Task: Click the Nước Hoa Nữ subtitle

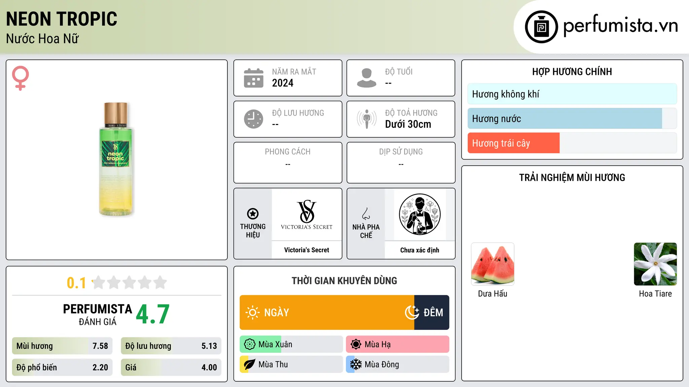Action: (x=42, y=39)
